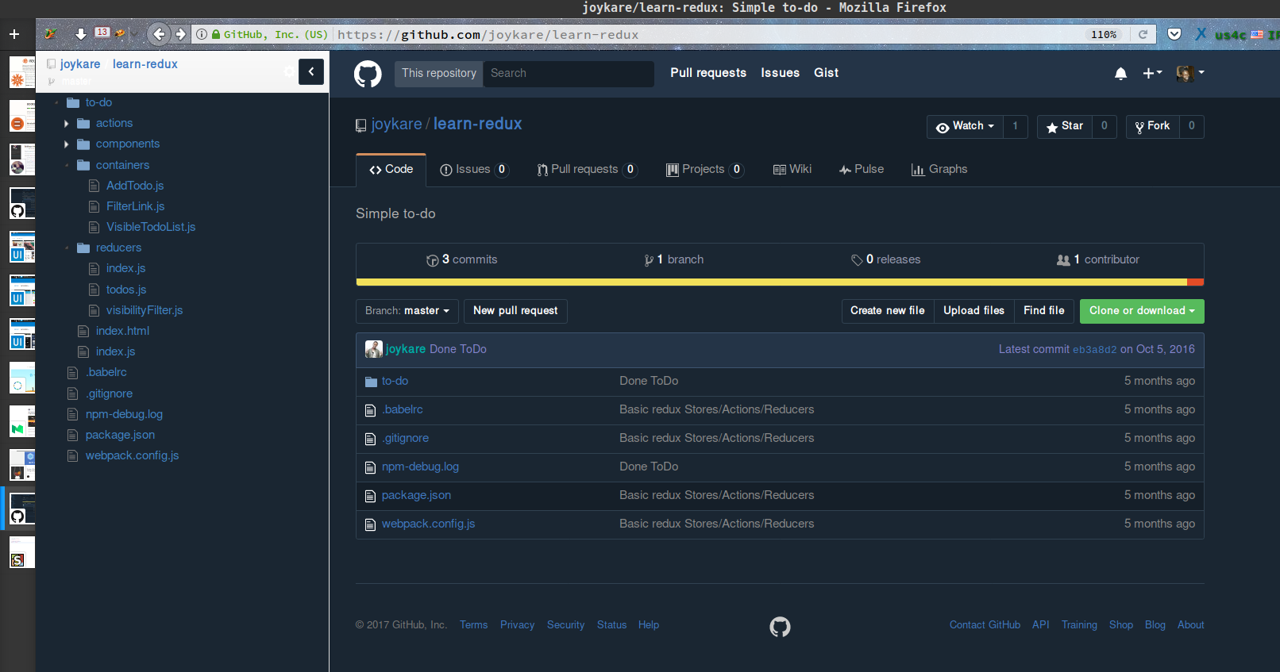1280x672 pixels.
Task: Open the watchers count next to Watch
Action: tap(1016, 126)
